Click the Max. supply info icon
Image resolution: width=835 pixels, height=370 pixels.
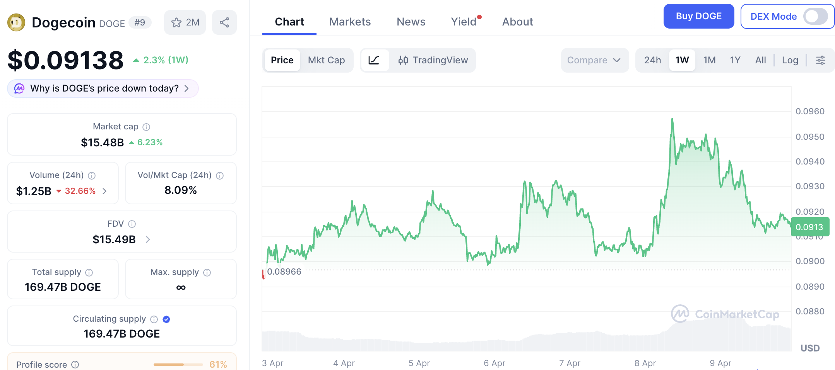[x=207, y=273]
